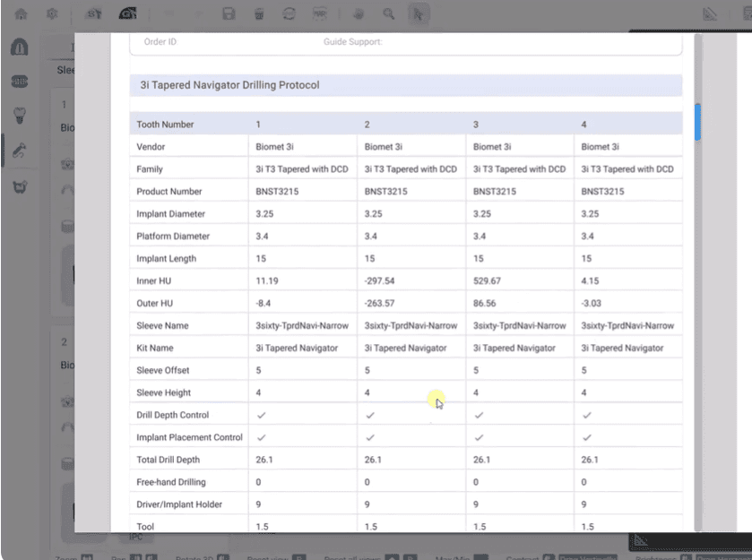This screenshot has height=560, width=752.
Task: Click the Total Drill Depth row label
Action: click(x=168, y=460)
